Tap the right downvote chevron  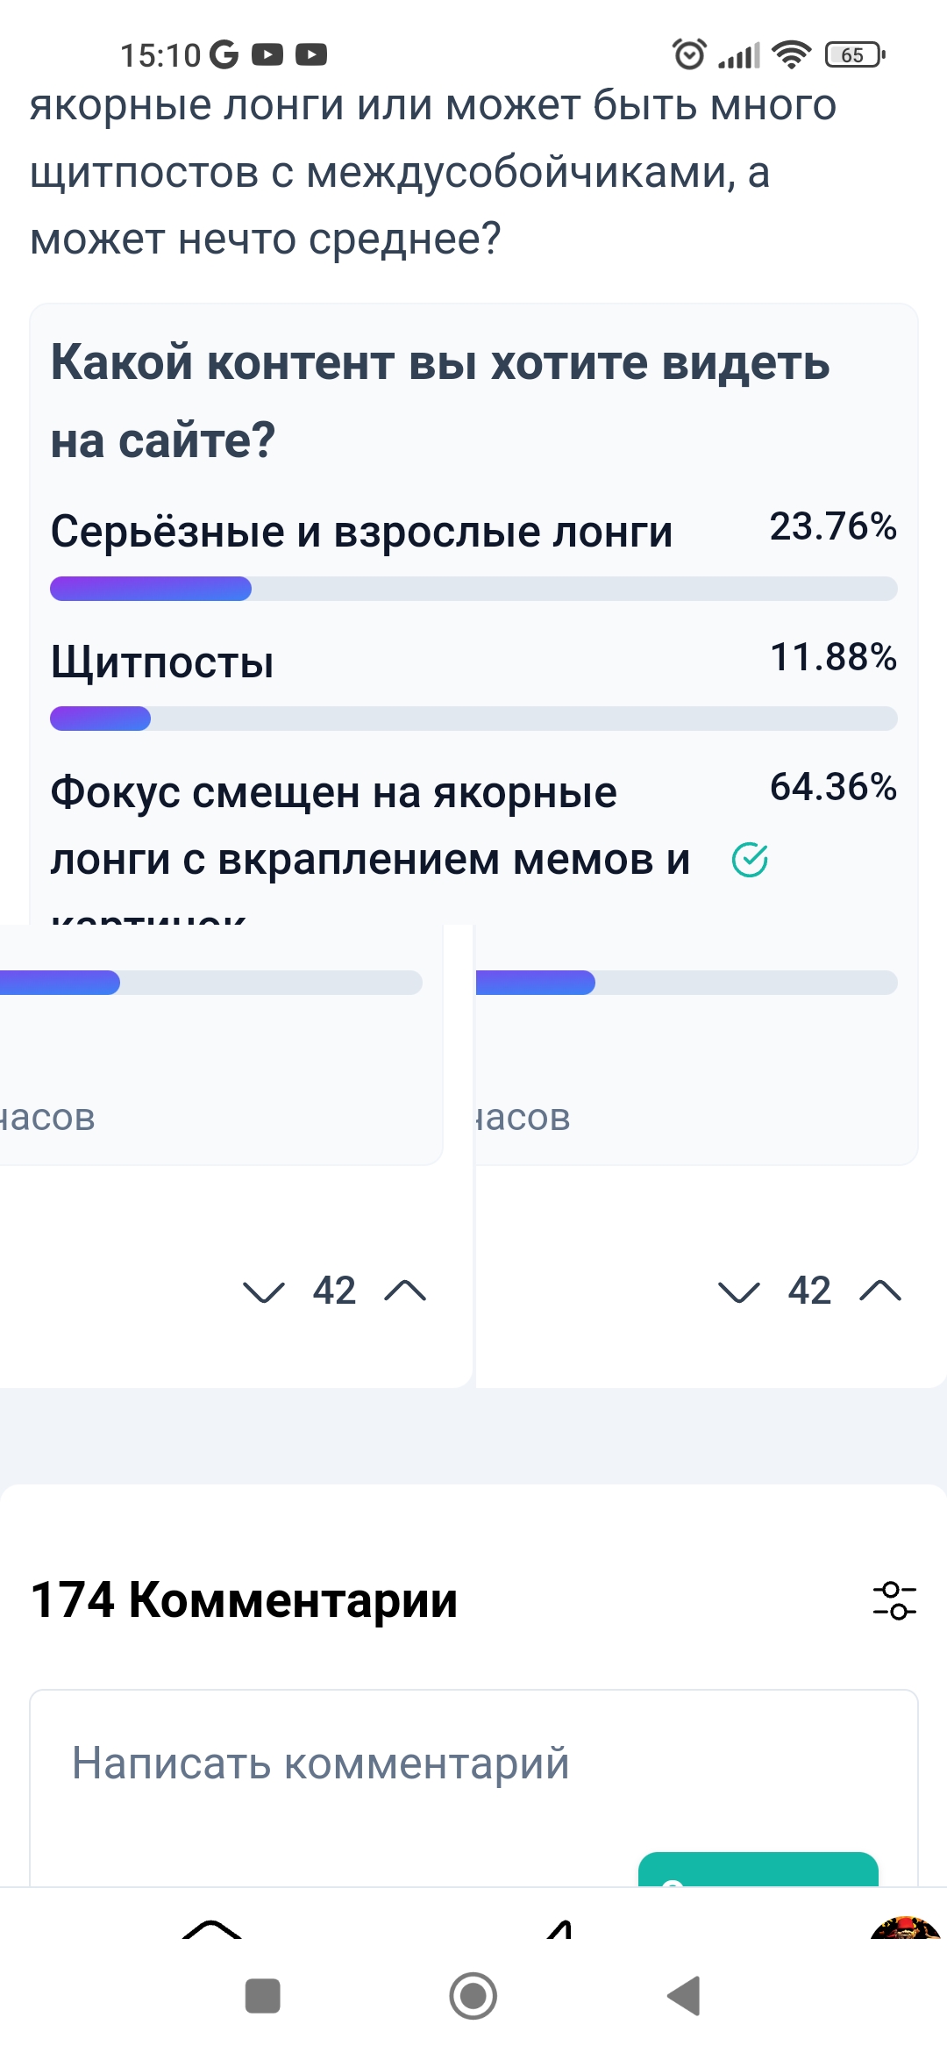(x=739, y=1291)
